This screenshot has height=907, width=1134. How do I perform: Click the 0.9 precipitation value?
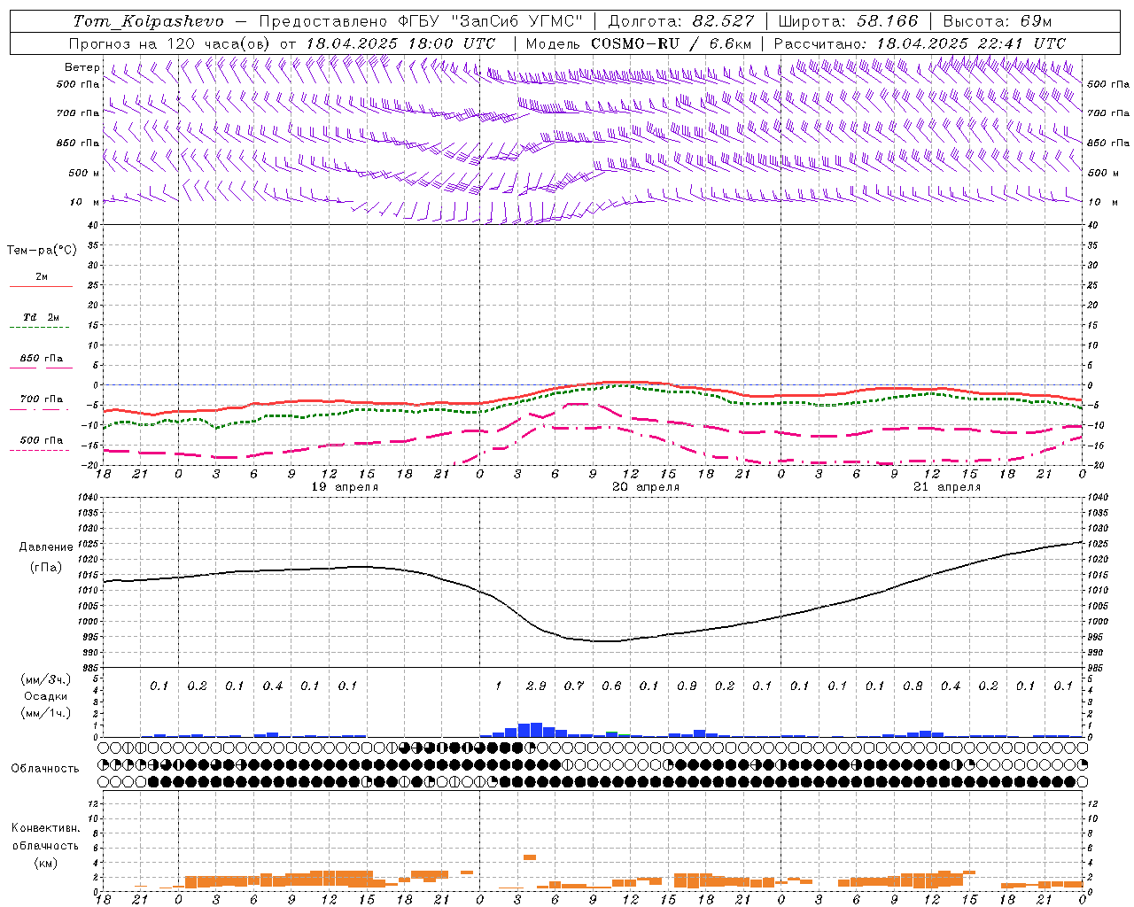687,686
